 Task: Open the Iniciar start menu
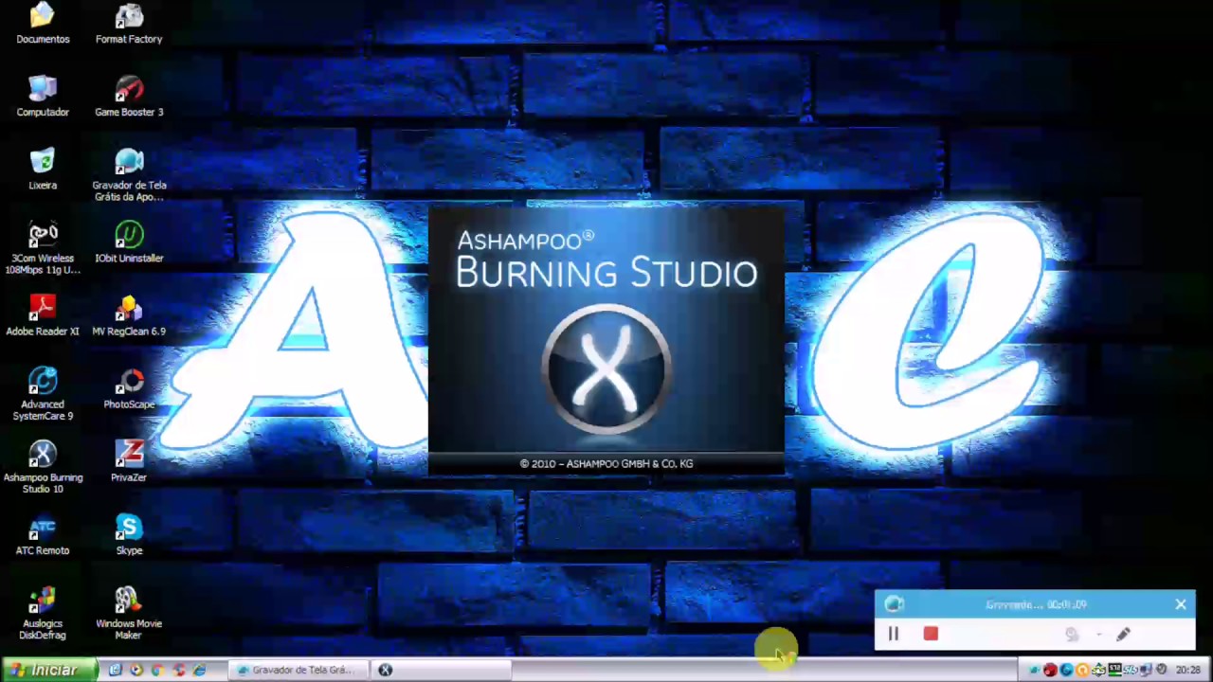coord(48,670)
